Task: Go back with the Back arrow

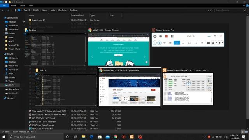Action: [x=3, y=10]
